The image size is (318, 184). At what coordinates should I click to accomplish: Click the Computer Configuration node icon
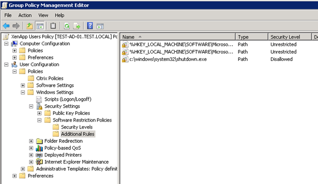click(14, 44)
